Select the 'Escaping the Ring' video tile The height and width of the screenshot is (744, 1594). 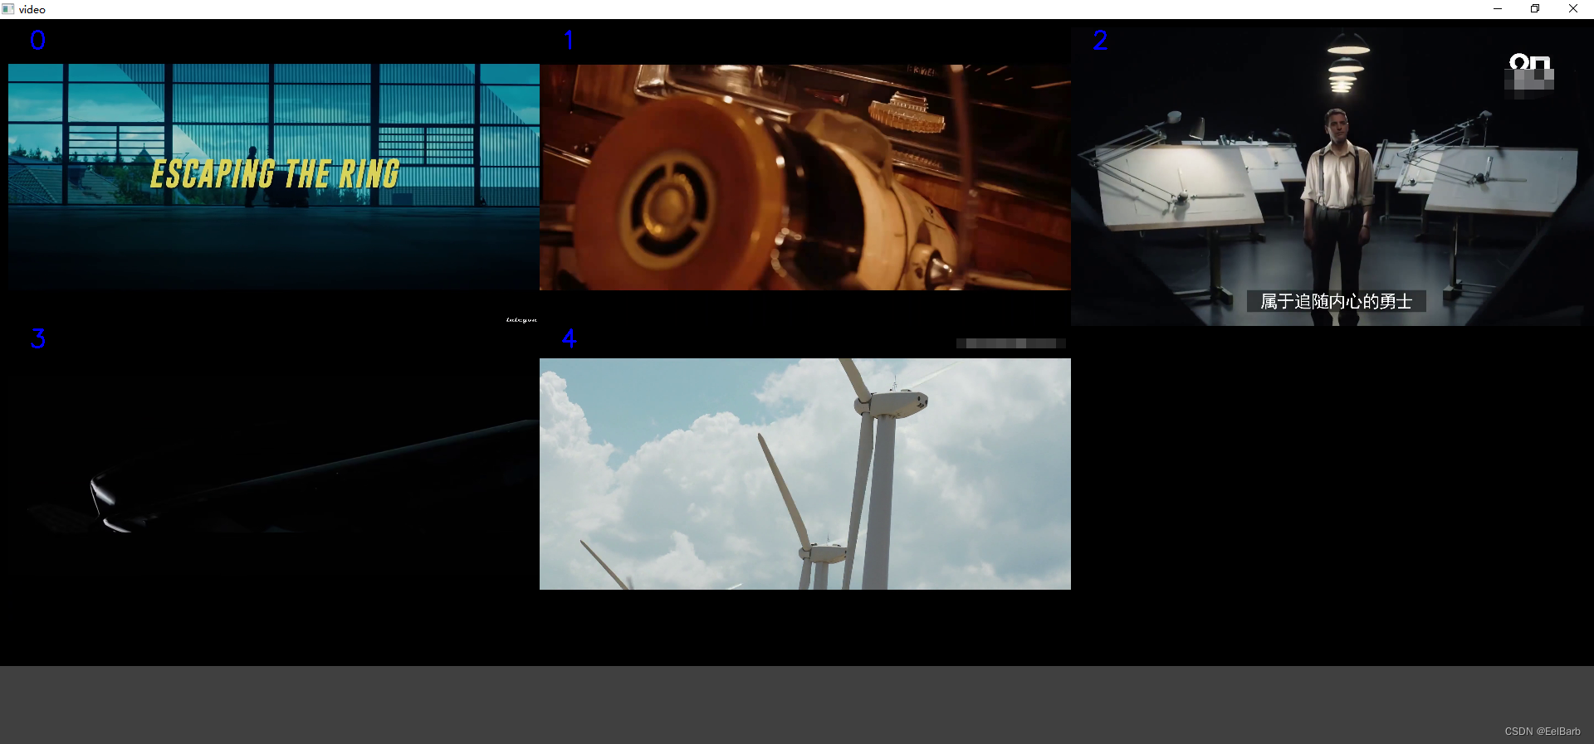pos(274,176)
